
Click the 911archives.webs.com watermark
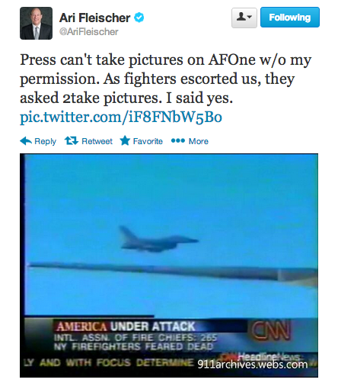pos(253,365)
